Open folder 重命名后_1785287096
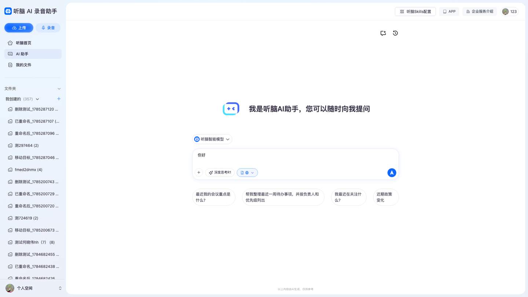The height and width of the screenshot is (297, 528). (x=33, y=133)
